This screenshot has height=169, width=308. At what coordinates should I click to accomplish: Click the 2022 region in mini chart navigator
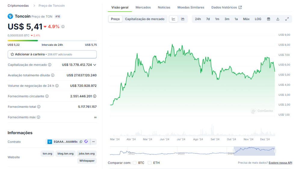pos(131,153)
